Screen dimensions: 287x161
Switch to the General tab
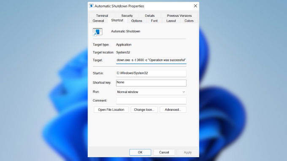[x=98, y=21]
